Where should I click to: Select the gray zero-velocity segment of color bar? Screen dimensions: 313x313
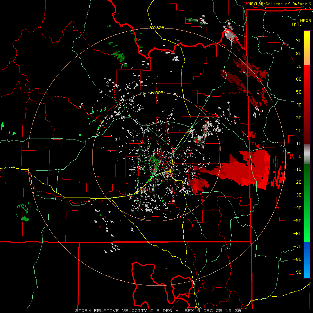click(x=307, y=154)
